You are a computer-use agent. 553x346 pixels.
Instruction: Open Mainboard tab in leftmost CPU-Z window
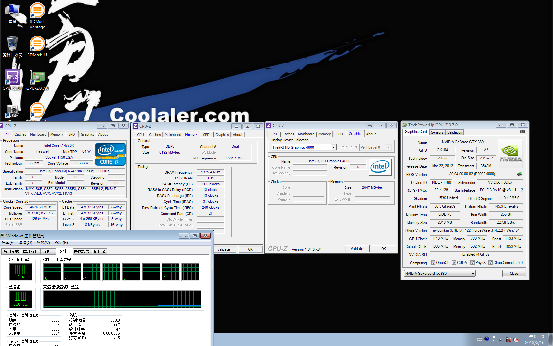tap(38, 134)
